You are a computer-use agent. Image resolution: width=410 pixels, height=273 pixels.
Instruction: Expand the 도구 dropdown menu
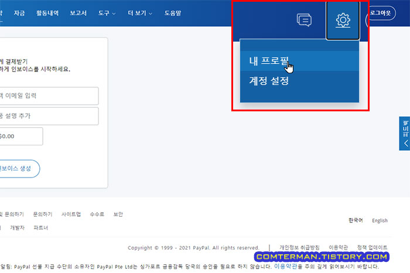[x=107, y=13]
